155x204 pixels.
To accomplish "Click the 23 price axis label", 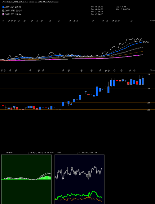I will pyautogui.click(x=148, y=89).
